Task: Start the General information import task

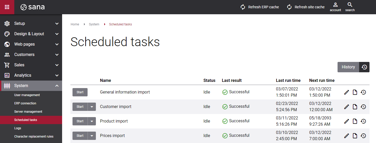Action: click(x=80, y=92)
